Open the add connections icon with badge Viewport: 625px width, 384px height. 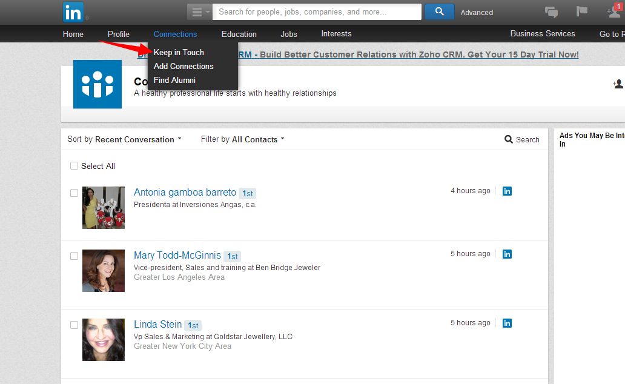click(614, 12)
